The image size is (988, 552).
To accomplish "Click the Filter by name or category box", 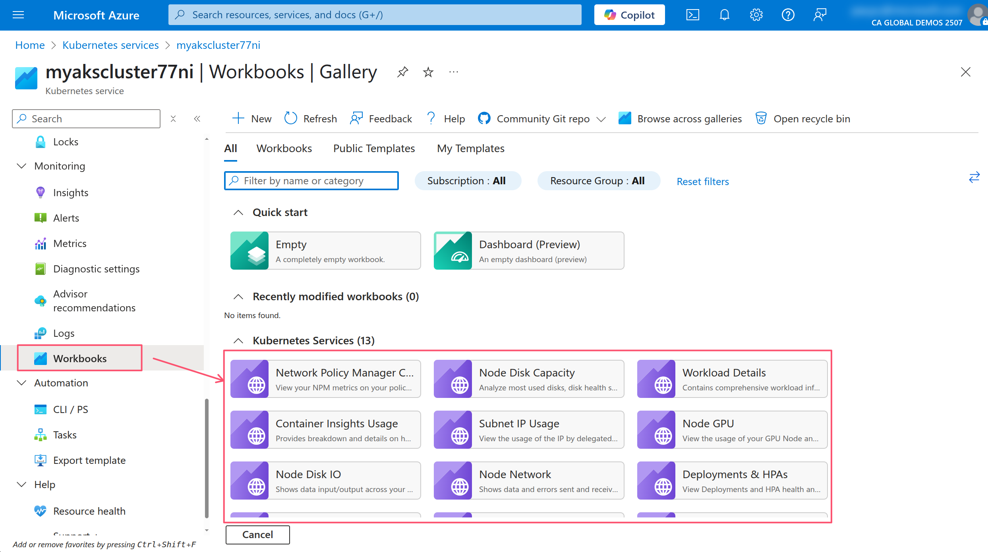I will click(311, 181).
